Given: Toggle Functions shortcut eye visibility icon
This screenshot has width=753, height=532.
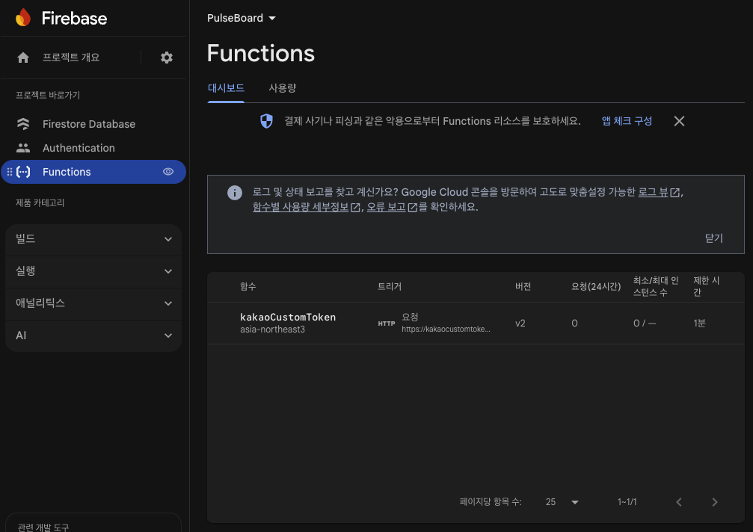Looking at the screenshot, I should (x=168, y=172).
